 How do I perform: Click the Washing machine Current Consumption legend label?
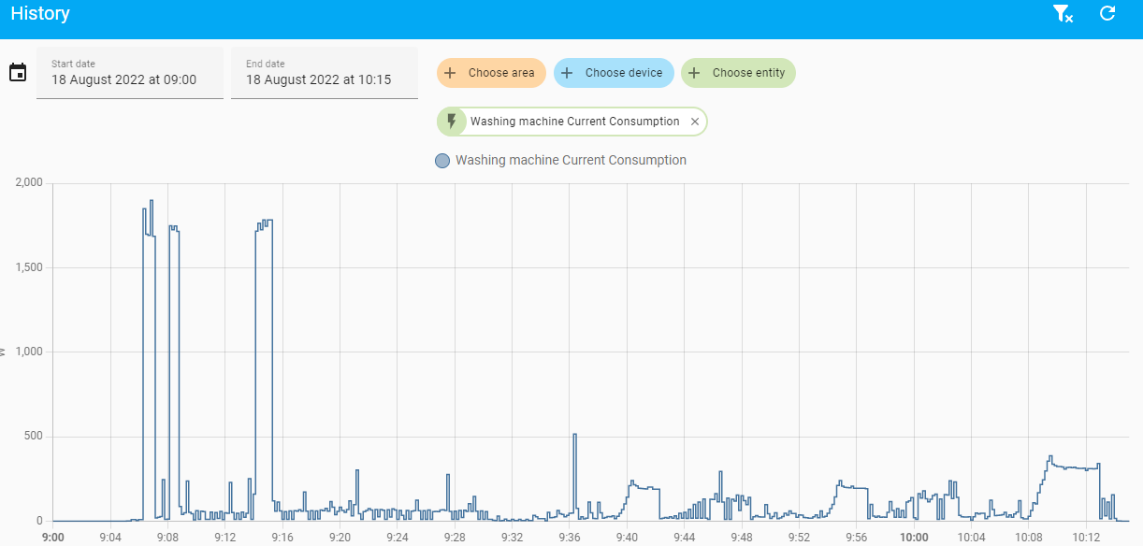point(571,160)
